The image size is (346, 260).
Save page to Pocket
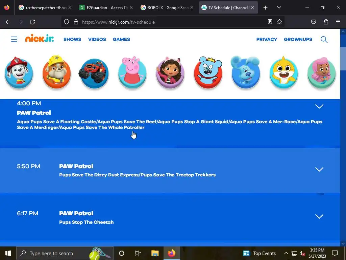[313, 22]
